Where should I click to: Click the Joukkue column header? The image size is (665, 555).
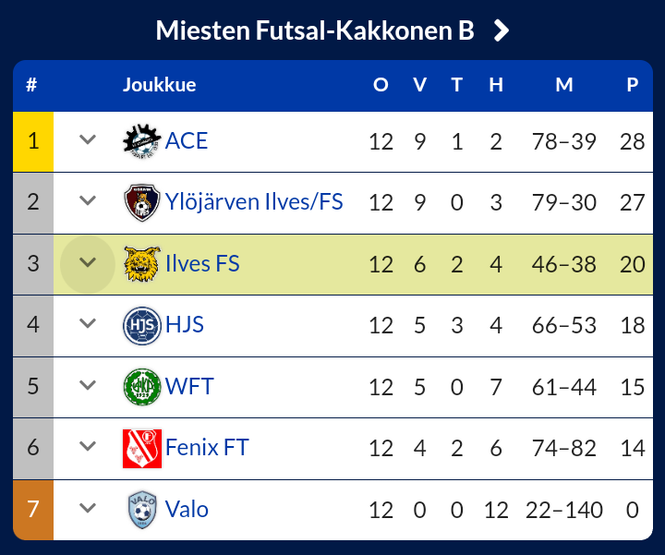point(159,86)
